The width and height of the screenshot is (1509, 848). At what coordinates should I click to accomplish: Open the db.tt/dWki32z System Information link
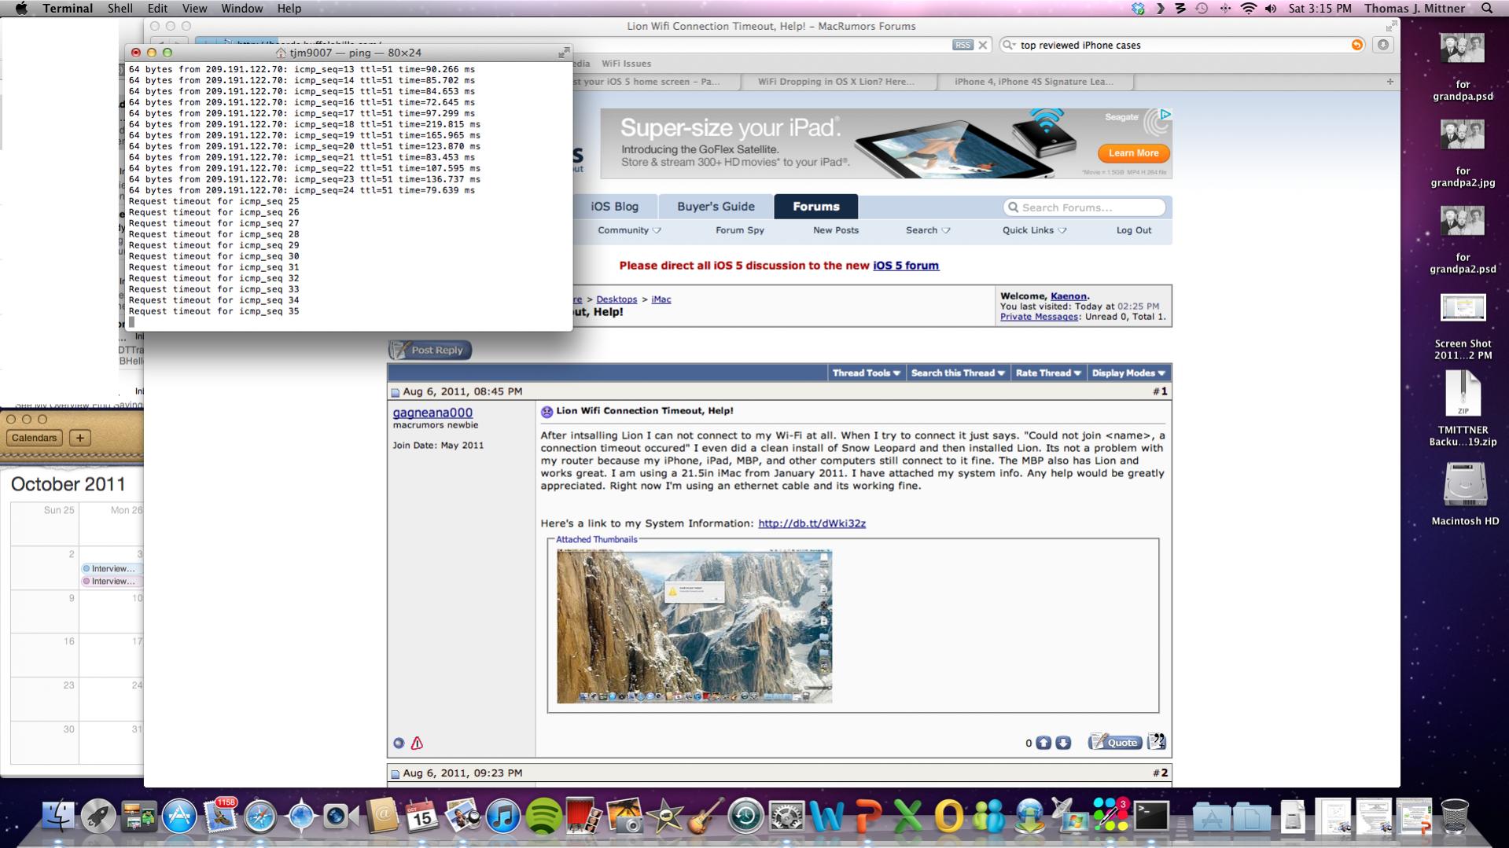coord(812,523)
